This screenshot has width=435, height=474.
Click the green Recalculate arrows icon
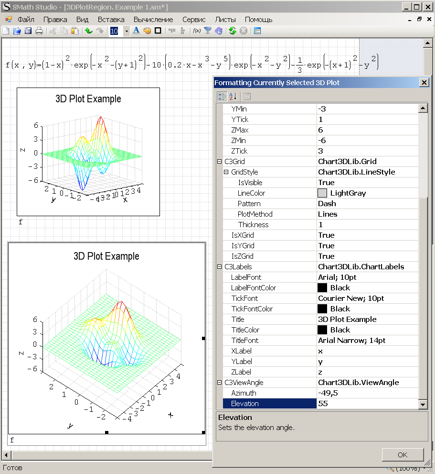click(232, 31)
